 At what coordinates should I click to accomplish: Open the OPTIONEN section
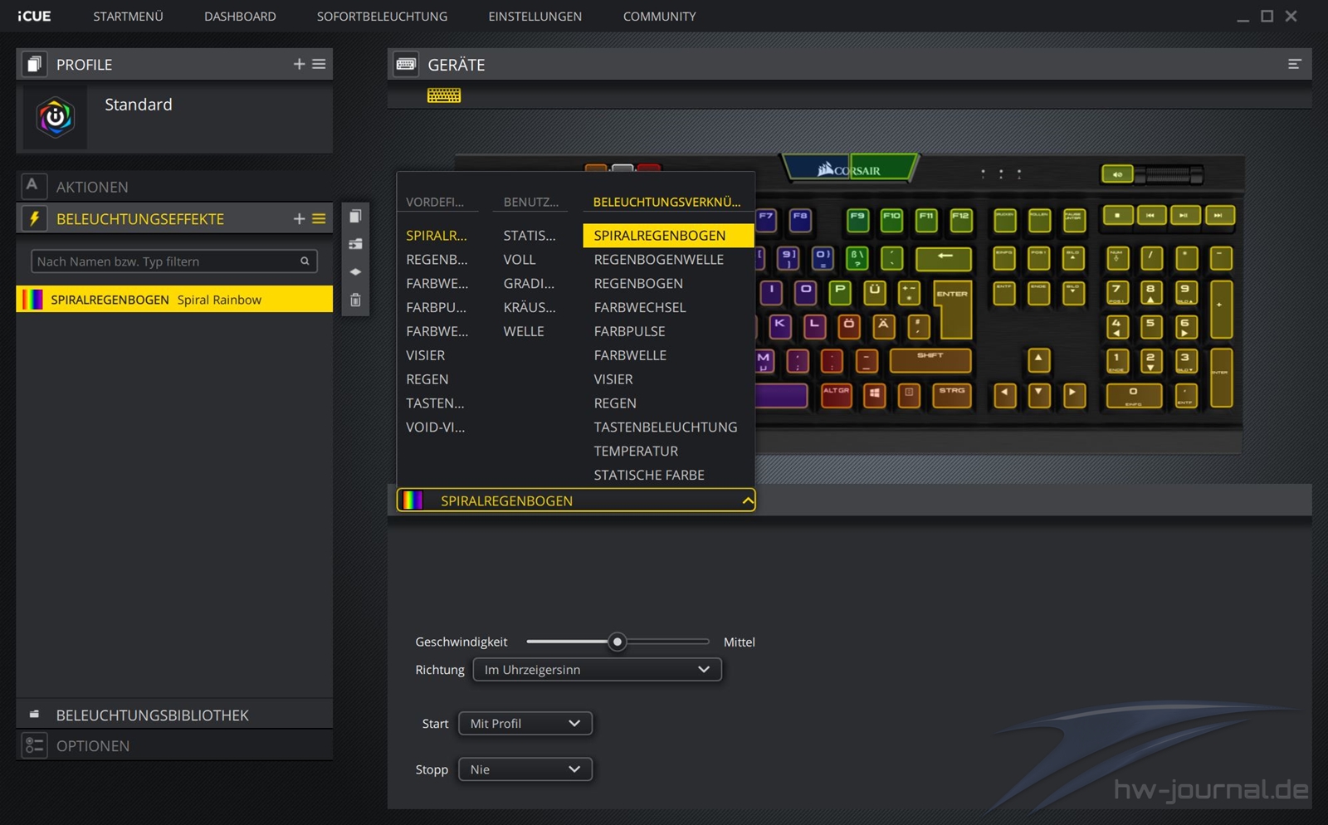click(174, 745)
